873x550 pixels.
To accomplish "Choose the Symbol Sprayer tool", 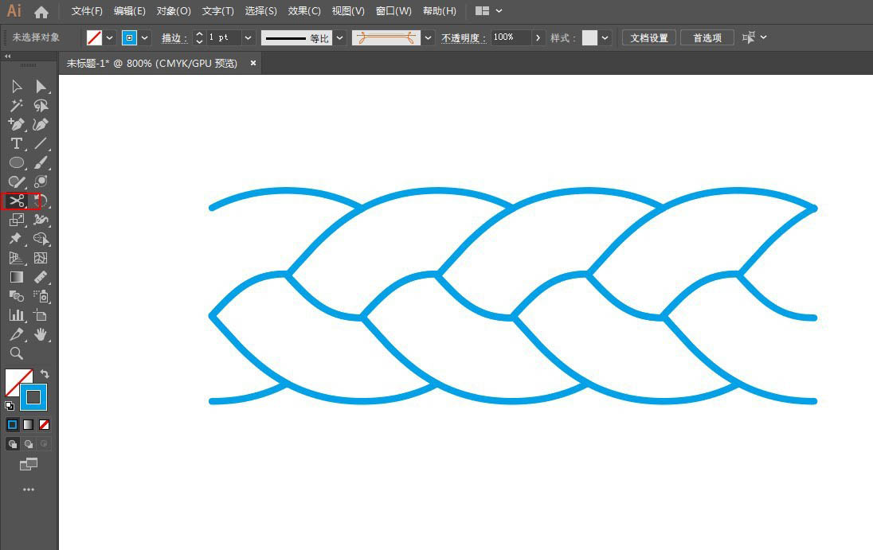I will 41,296.
